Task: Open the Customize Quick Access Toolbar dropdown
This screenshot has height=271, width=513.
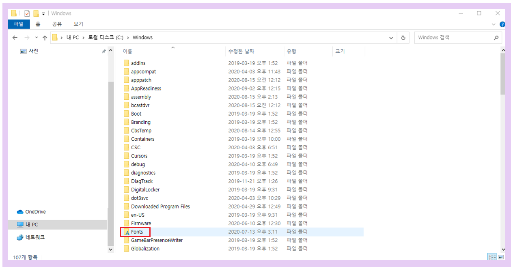Action: (x=43, y=14)
